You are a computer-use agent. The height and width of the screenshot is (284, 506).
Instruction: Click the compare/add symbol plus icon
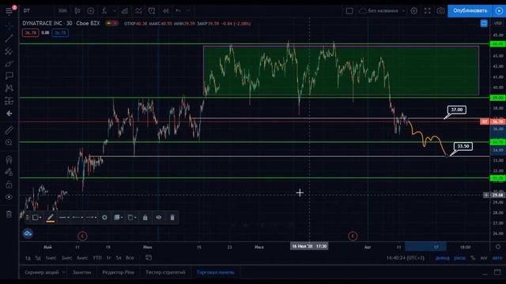[91, 10]
